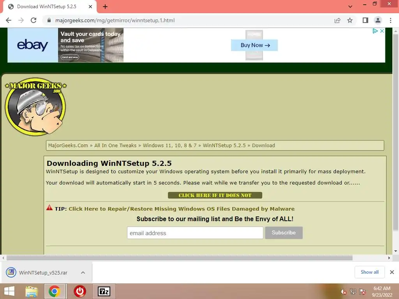Open the tab search dropdown
This screenshot has height=299, width=399.
pos(350,7)
